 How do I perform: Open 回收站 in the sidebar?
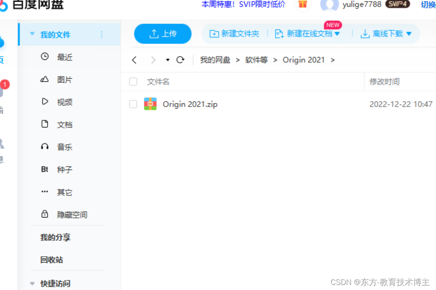pyautogui.click(x=52, y=260)
